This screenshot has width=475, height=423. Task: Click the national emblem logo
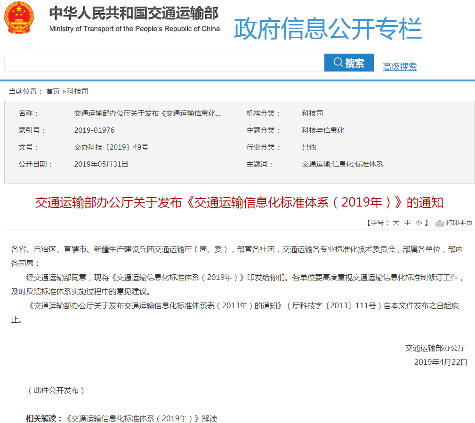(19, 17)
